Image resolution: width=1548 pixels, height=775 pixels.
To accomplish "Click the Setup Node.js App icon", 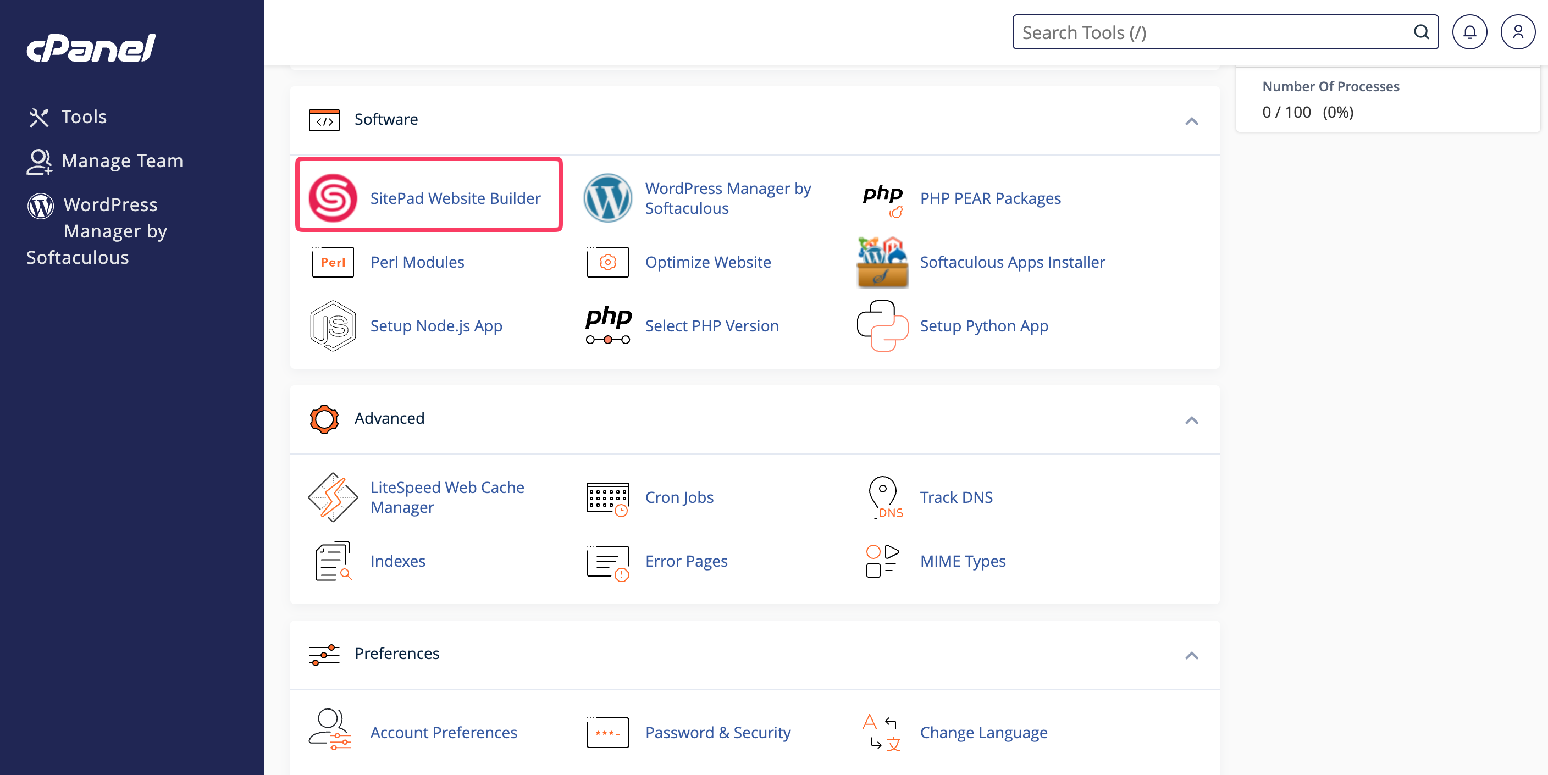I will (333, 325).
